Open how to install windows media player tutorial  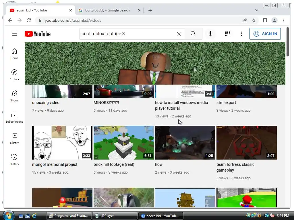(x=181, y=105)
